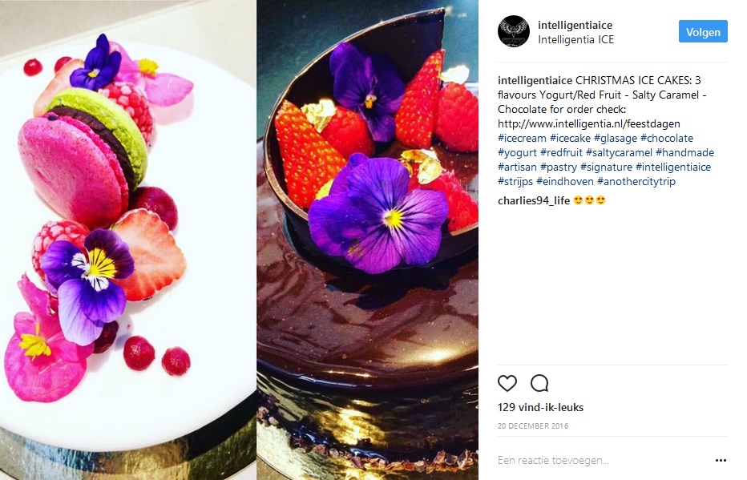Open comments with the speech bubble icon
This screenshot has width=747, height=480.
point(539,383)
